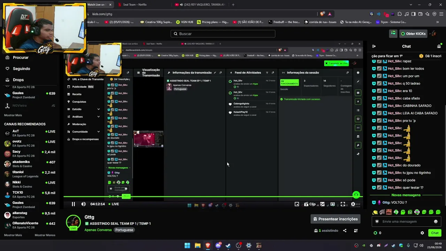This screenshot has height=251, width=446.
Task: Click the green headset seek knob
Action: (356, 195)
